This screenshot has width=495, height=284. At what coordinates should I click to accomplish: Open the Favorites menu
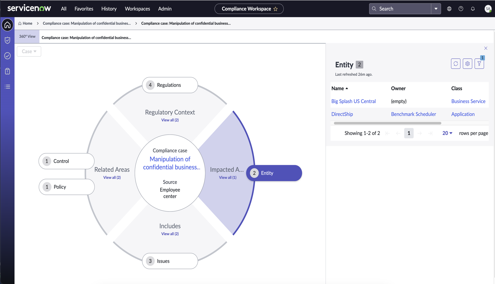(84, 9)
